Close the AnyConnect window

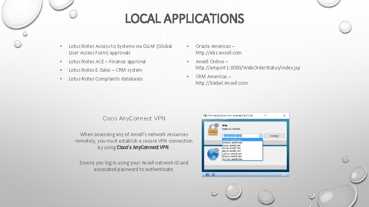(x=284, y=115)
